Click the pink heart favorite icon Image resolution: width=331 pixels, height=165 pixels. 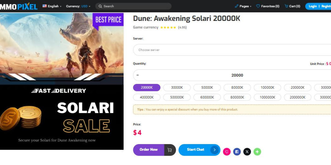[227, 152]
